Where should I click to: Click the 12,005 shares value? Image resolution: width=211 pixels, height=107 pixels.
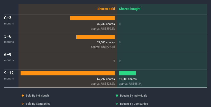(x=128, y=79)
